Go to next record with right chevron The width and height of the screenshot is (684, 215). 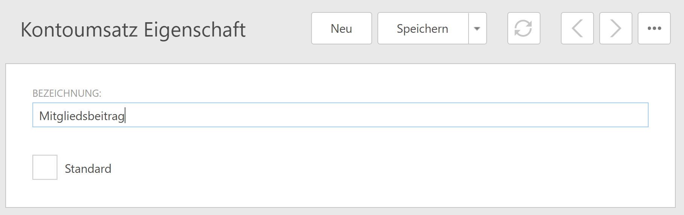(615, 29)
